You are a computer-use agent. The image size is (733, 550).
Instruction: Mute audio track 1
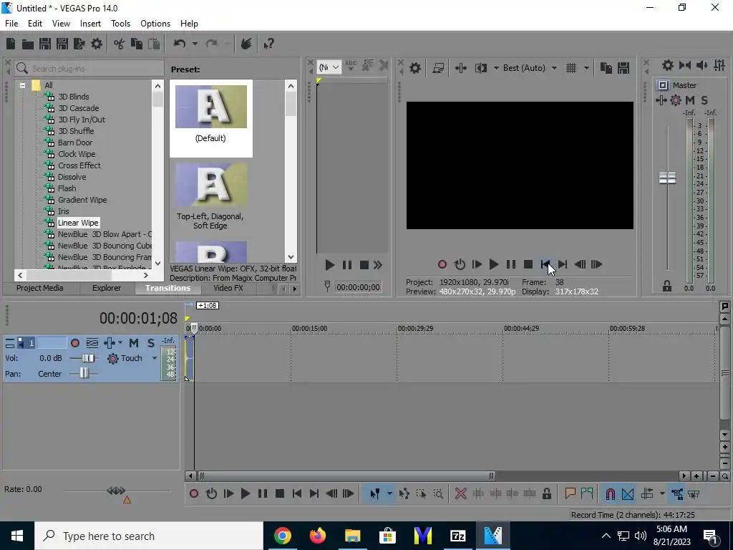point(134,343)
